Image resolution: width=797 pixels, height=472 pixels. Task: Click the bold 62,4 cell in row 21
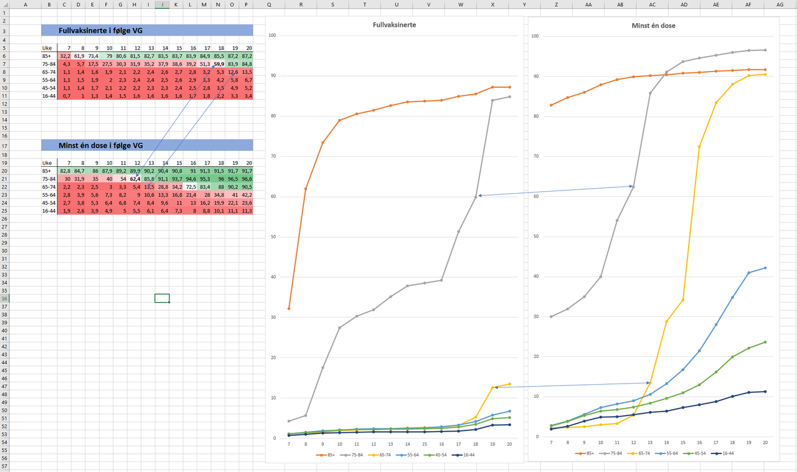tap(134, 179)
